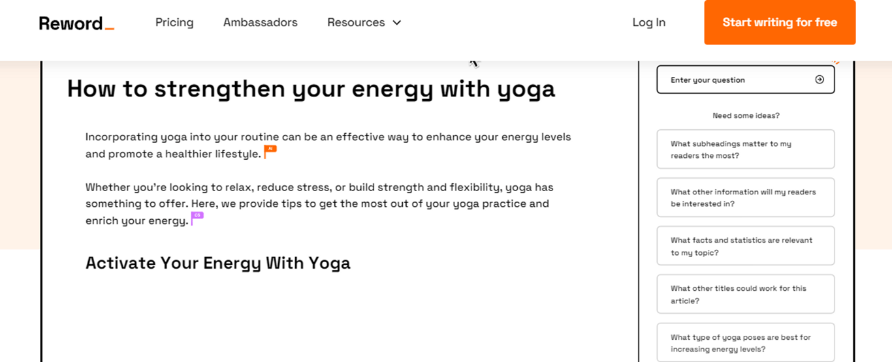The width and height of the screenshot is (892, 362).
Task: Submit question with the arrow icon
Action: click(820, 80)
